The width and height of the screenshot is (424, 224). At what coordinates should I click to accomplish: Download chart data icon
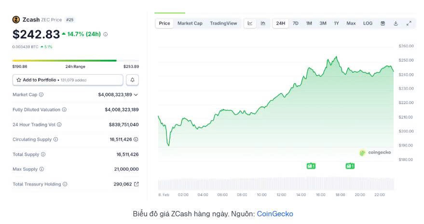(x=396, y=24)
